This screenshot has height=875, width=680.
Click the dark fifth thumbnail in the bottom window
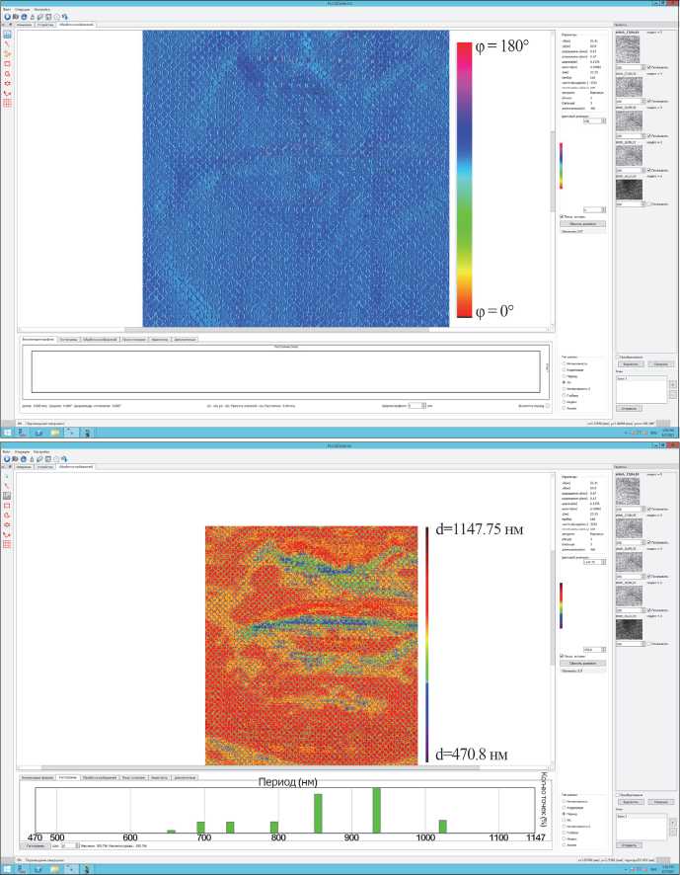coord(628,629)
